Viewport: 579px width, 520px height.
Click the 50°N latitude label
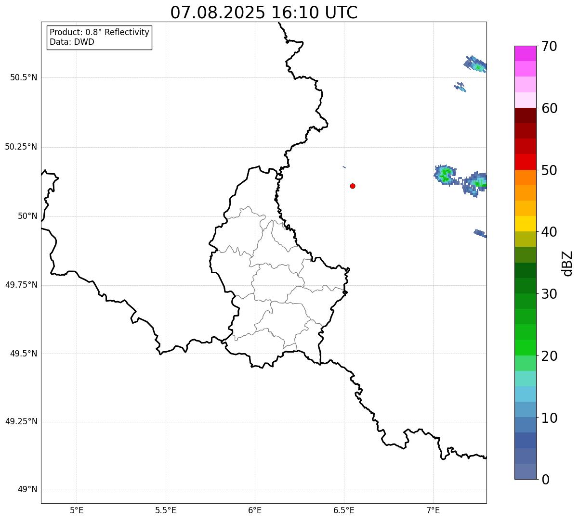tap(27, 216)
